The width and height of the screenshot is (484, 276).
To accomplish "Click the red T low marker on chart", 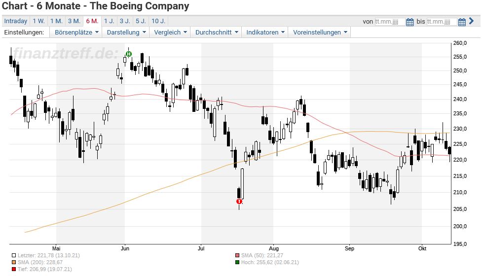I will pyautogui.click(x=239, y=202).
